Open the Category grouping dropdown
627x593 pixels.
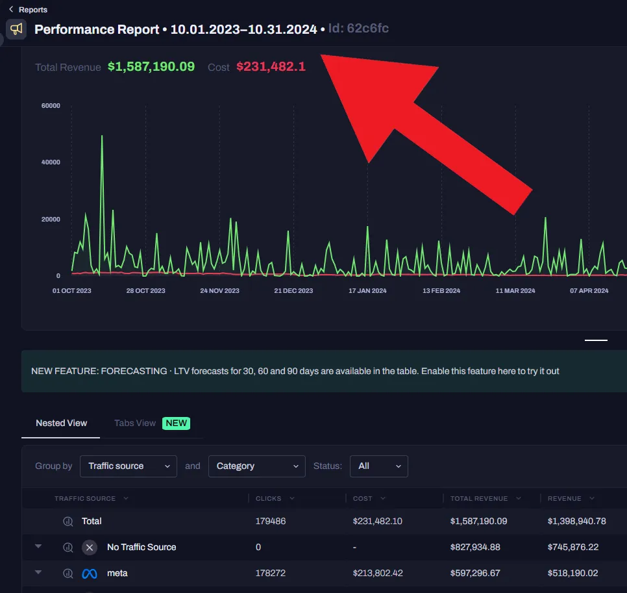pos(257,466)
